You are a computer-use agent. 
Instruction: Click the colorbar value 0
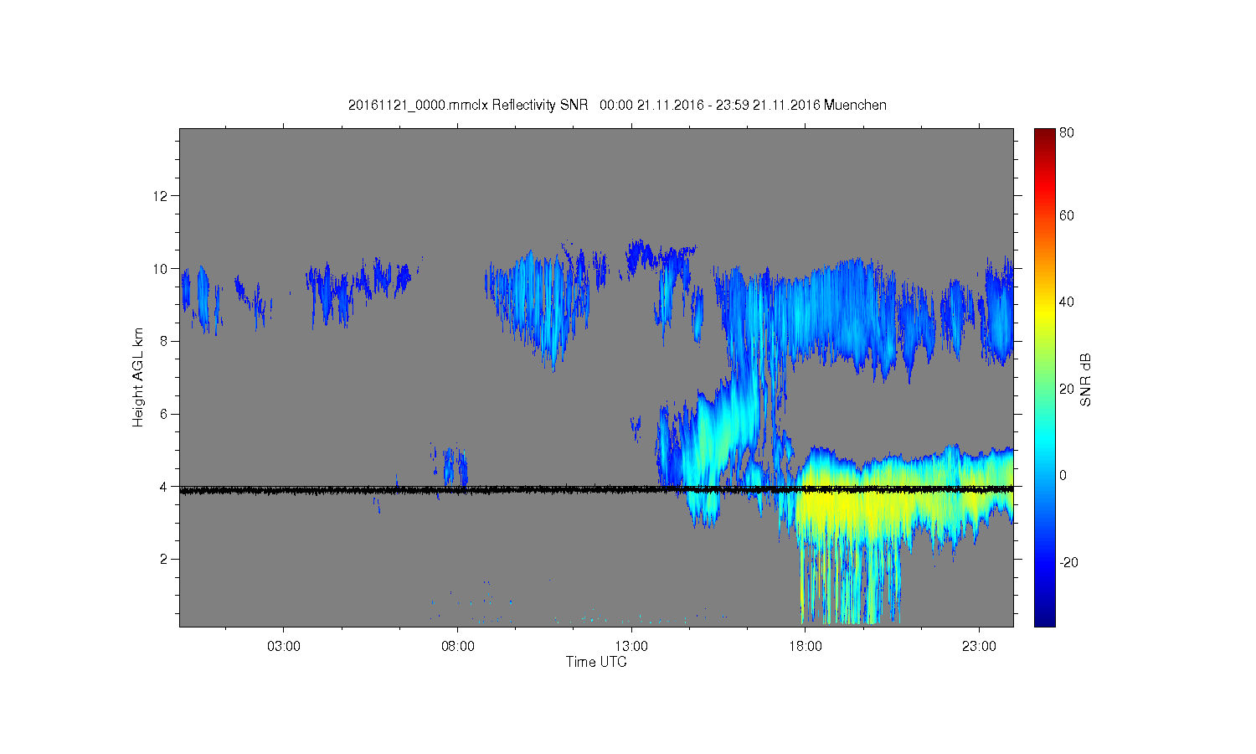tap(1063, 476)
